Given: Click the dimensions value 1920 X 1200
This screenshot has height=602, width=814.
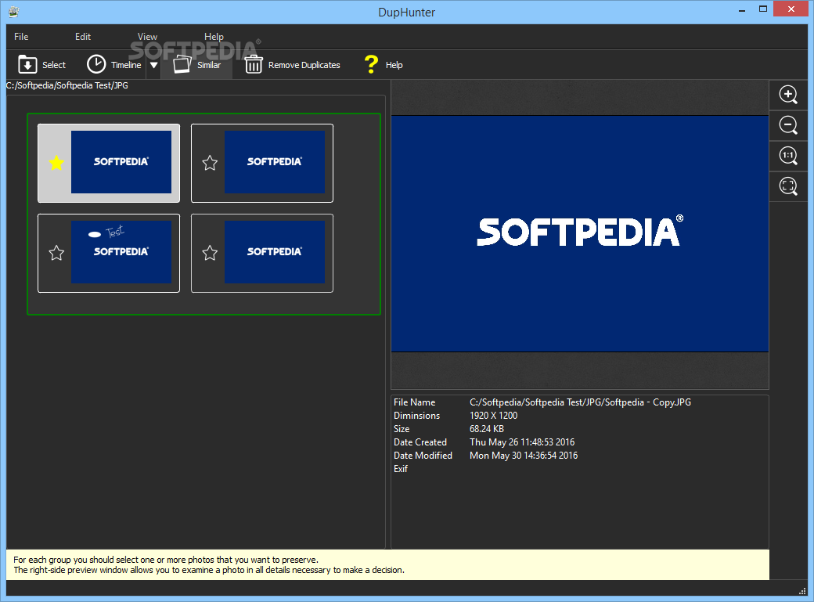Looking at the screenshot, I should point(493,416).
